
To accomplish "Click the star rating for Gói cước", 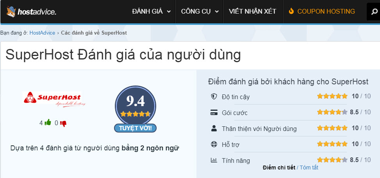I will [332, 112].
